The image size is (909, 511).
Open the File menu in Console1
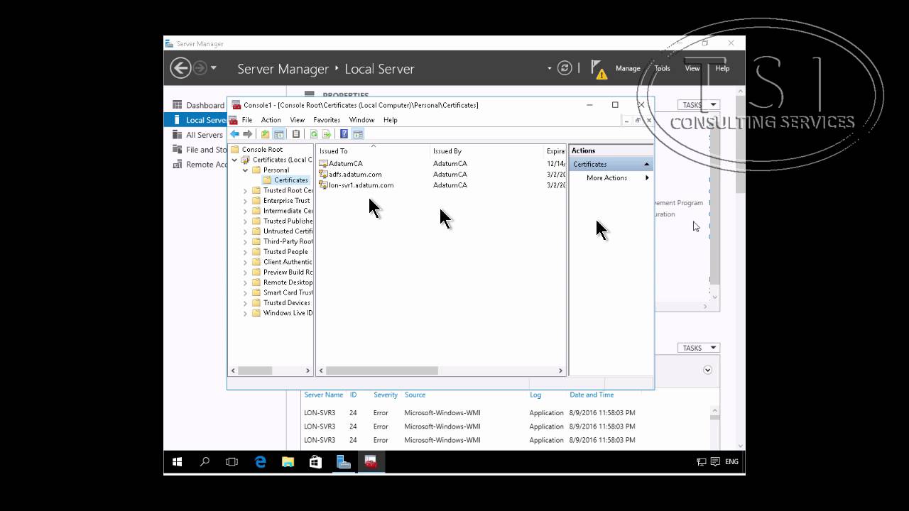coord(247,120)
